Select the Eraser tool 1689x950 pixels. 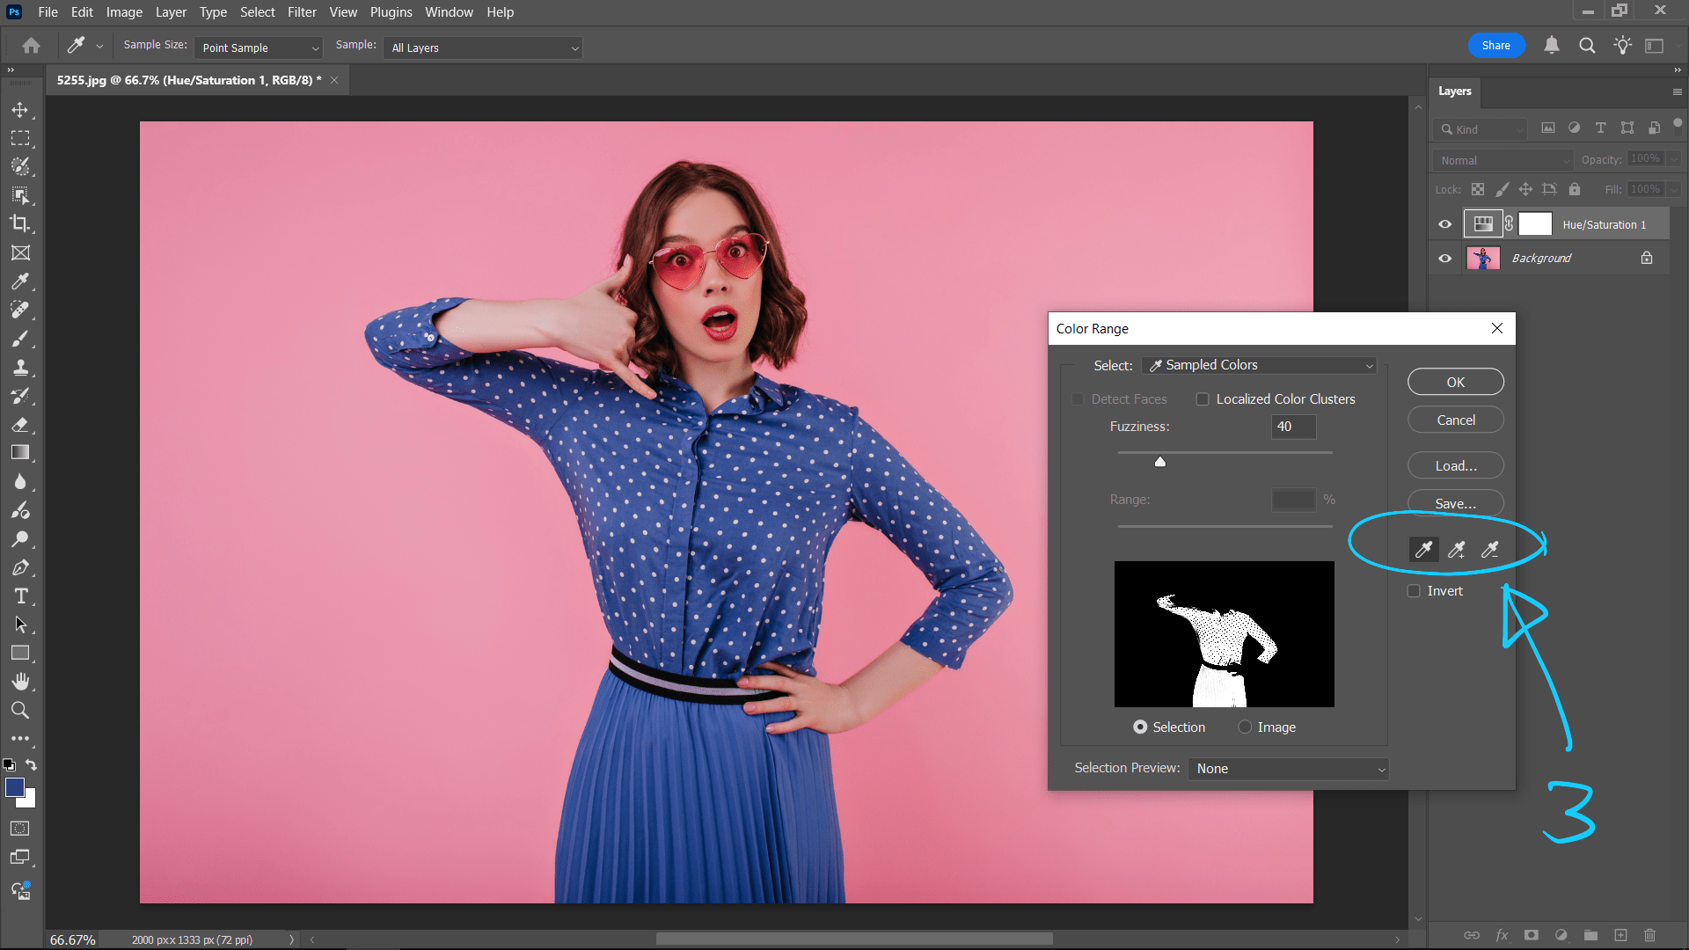(x=20, y=424)
